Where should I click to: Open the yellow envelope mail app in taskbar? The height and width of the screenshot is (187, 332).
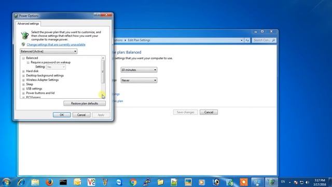[x=77, y=182]
